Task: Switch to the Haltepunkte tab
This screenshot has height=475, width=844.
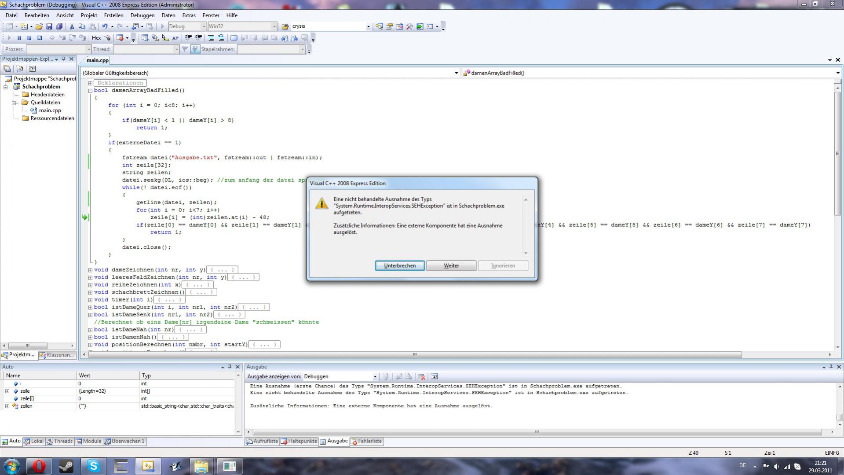Action: click(x=299, y=441)
